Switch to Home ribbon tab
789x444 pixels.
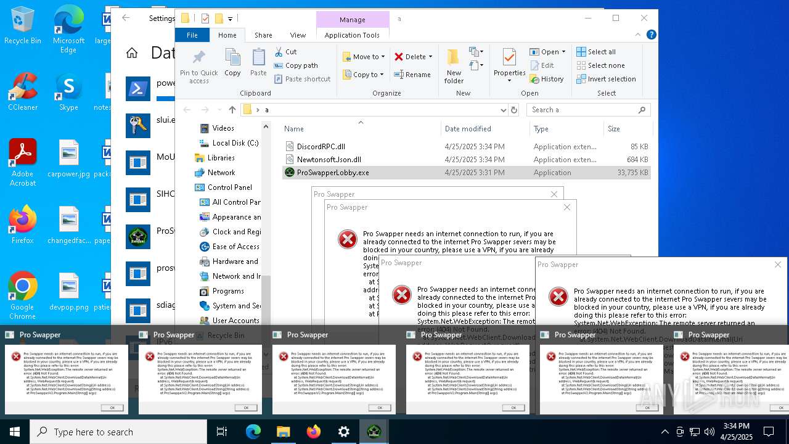tap(227, 35)
